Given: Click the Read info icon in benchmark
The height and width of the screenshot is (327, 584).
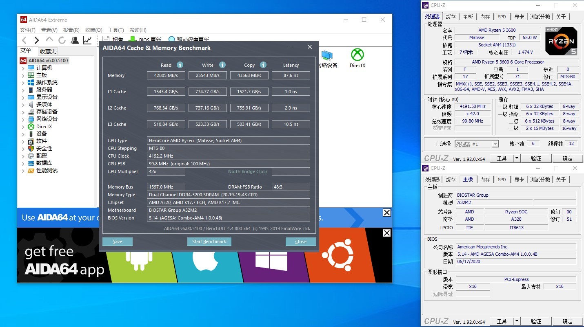Looking at the screenshot, I should coord(180,65).
